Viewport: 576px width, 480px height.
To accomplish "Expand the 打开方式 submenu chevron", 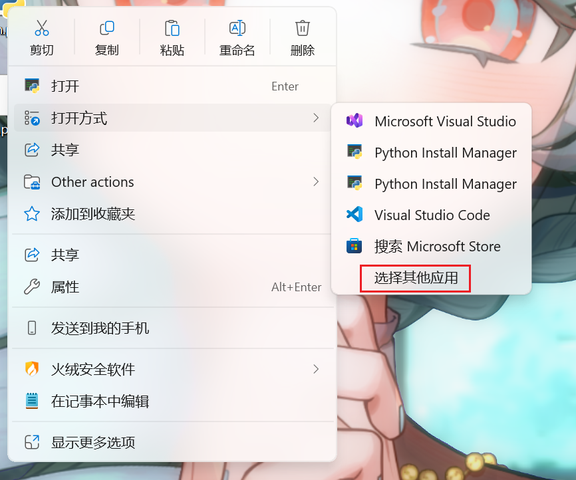I will pyautogui.click(x=316, y=118).
